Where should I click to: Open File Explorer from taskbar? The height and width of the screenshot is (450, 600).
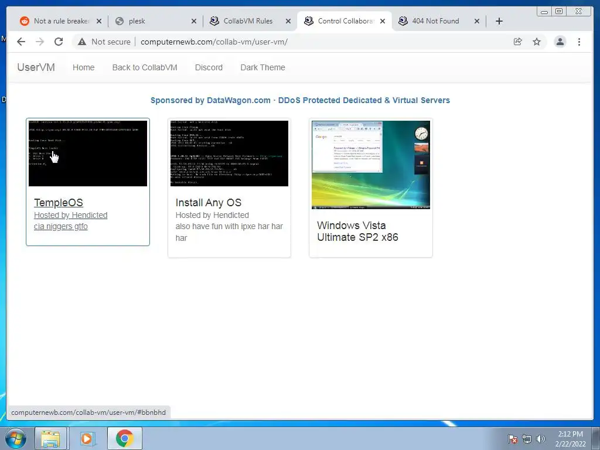[x=51, y=438]
